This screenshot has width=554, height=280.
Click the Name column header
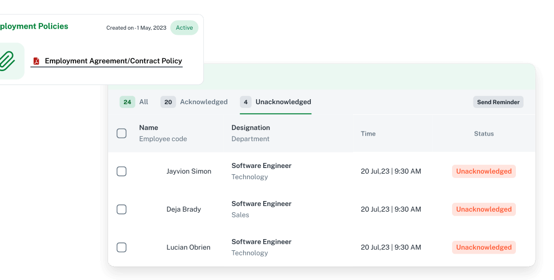[148, 128]
